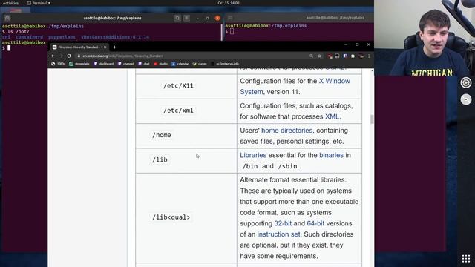Click the browser page vertical scrollbar thumb
Screen dimensions: 475x267
click(372, 119)
